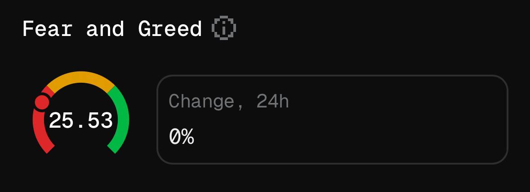Select the green greed arc segment

click(122, 119)
